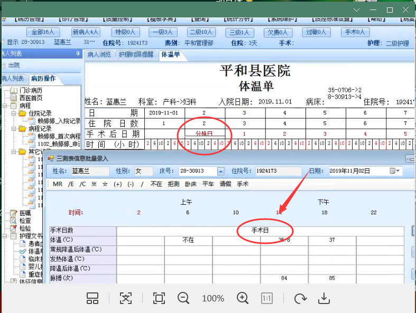This screenshot has width=416, height=313.
Task: Open the 床号 dropdown arrow
Action: point(221,172)
